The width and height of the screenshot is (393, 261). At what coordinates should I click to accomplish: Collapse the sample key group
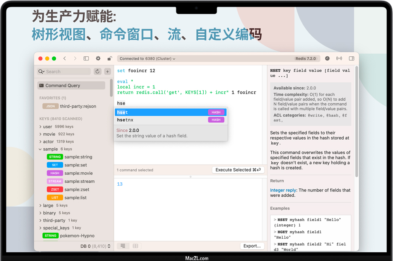pos(40,149)
